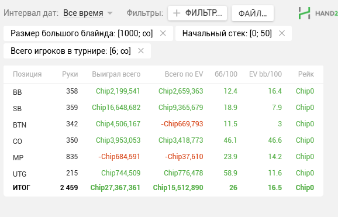The width and height of the screenshot is (338, 217).
Task: Sort by Рейк column header
Action: coord(306,74)
